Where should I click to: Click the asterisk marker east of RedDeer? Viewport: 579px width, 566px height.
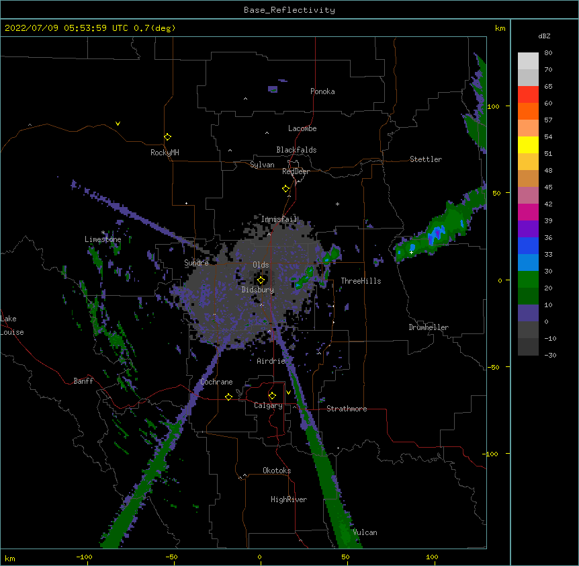coord(337,204)
